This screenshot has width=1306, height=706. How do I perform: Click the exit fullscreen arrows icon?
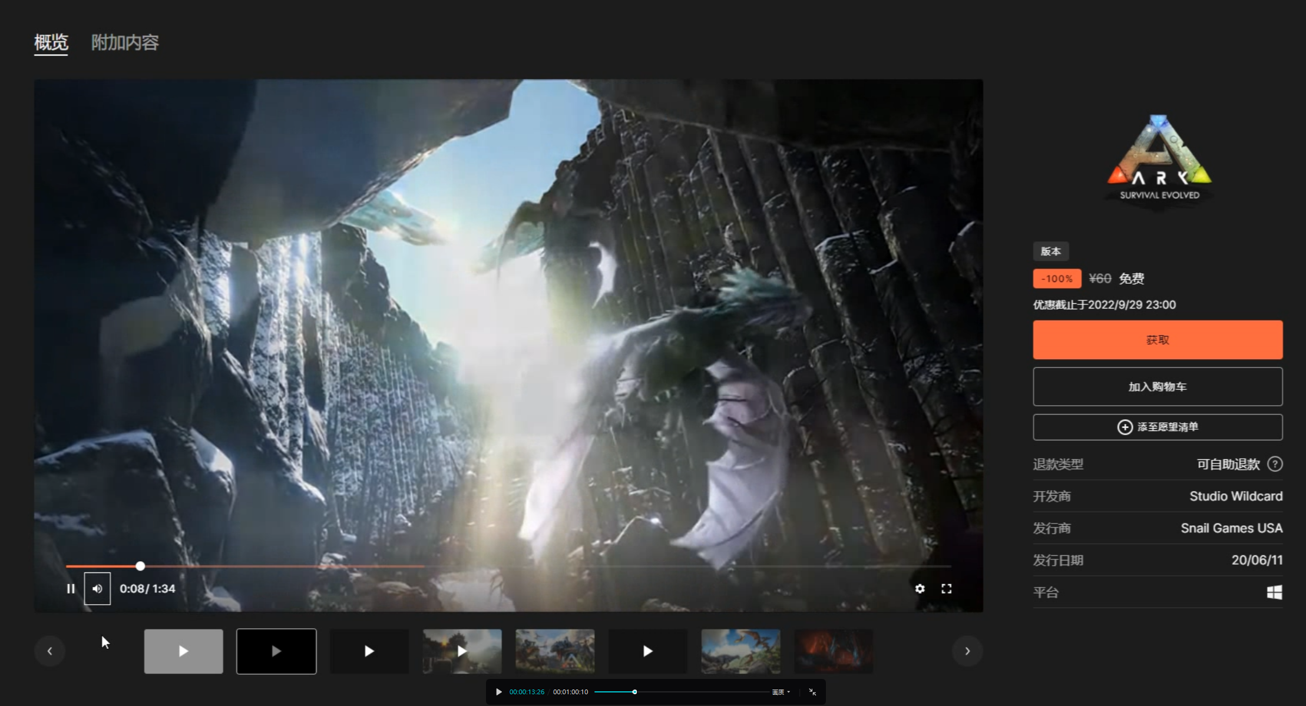tap(812, 692)
